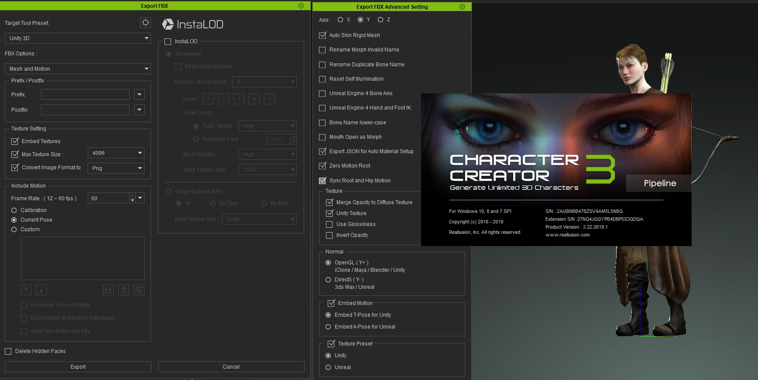Click www.reallusion.com link on splash

pyautogui.click(x=567, y=235)
